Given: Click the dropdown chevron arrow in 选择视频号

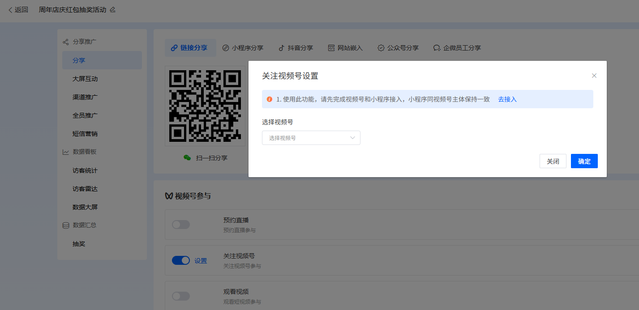Looking at the screenshot, I should 352,138.
